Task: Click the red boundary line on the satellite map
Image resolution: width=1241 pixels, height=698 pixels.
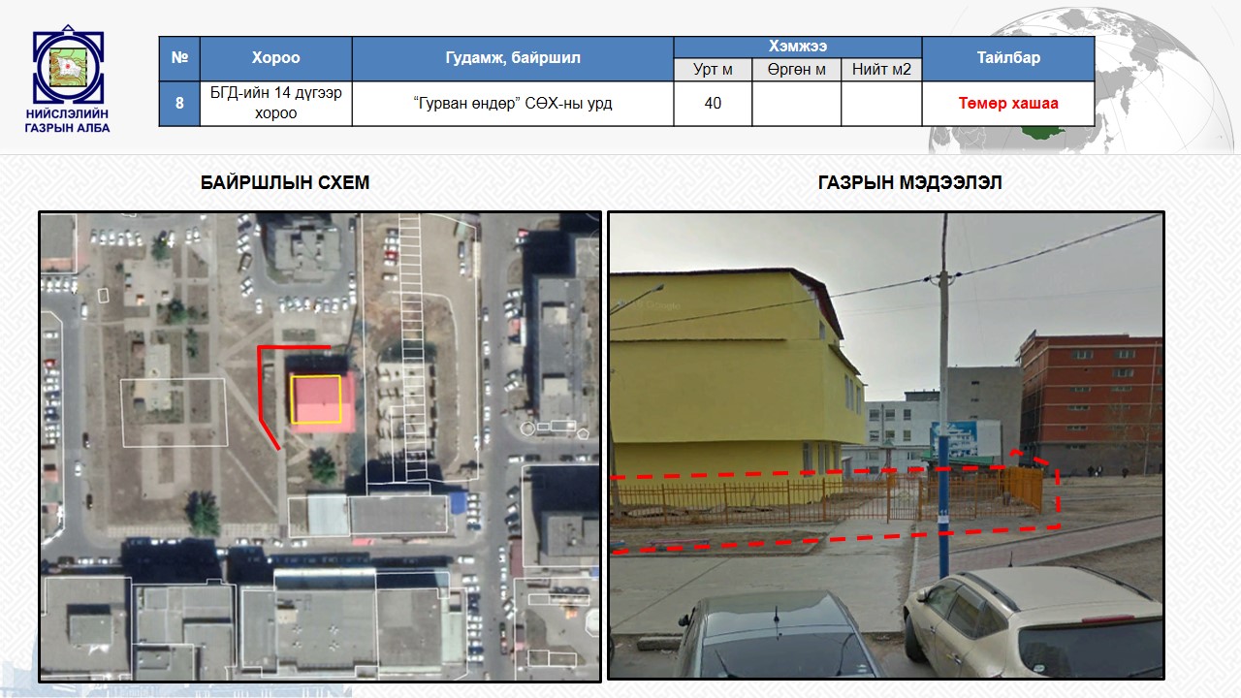Action: tap(260, 388)
